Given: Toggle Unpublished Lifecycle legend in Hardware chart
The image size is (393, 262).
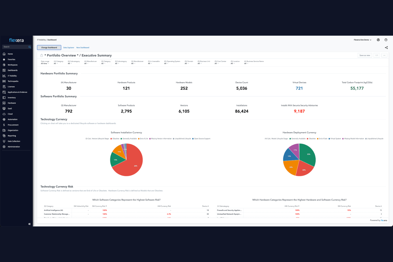Looking at the screenshot, I should (x=374, y=139).
